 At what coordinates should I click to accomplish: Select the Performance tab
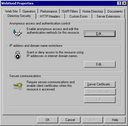(x=49, y=11)
